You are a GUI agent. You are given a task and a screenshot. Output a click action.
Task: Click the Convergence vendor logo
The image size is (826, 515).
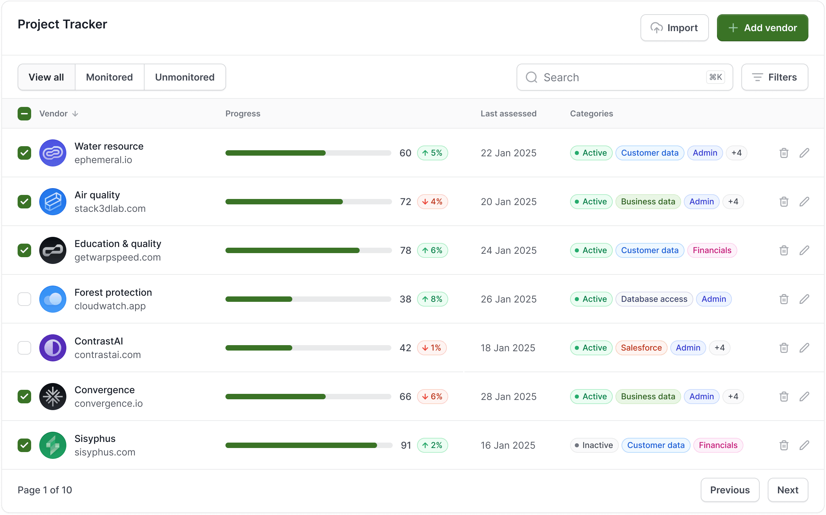(53, 397)
